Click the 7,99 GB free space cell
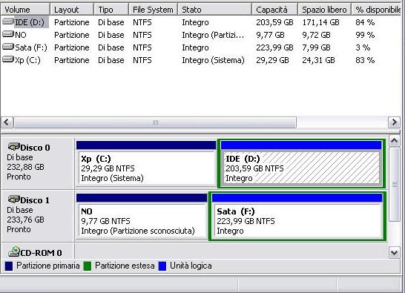 [316, 47]
